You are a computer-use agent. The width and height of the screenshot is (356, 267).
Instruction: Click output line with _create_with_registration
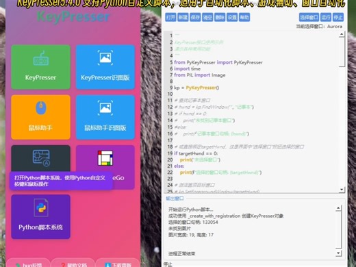(226, 216)
